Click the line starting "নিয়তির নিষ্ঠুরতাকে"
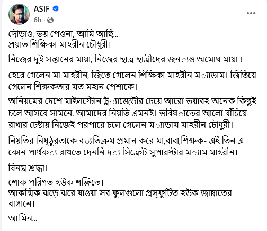Screen dimensions: 267x231 tap(126, 141)
